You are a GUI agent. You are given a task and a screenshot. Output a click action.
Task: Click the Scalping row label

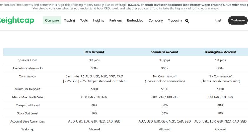[27, 129]
